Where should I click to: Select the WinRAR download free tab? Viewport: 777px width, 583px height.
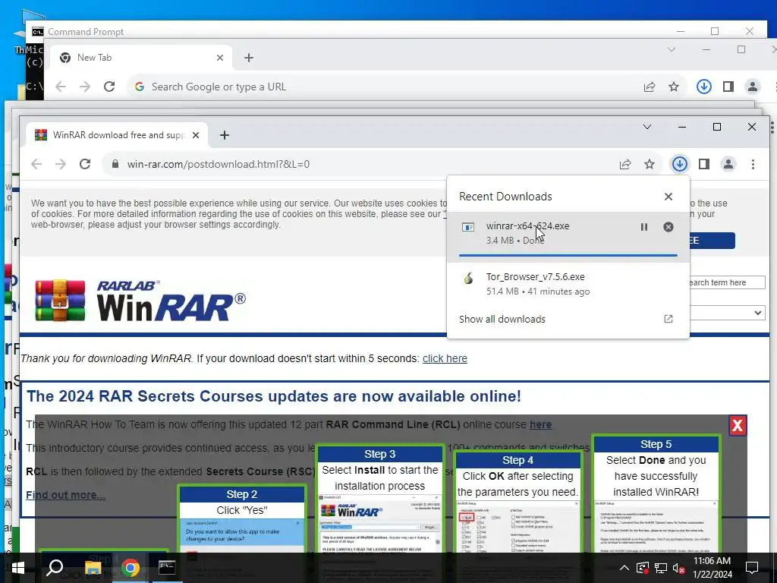click(x=117, y=135)
